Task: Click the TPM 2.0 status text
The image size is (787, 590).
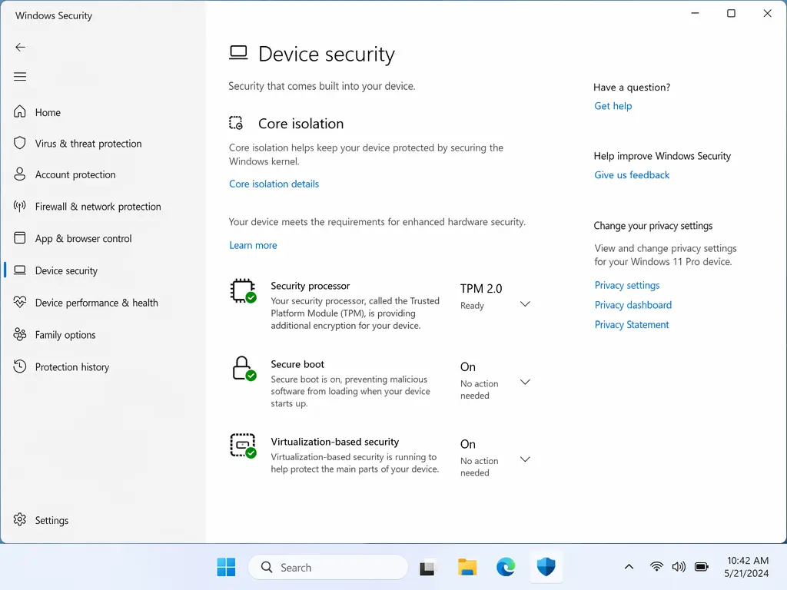Action: (481, 289)
